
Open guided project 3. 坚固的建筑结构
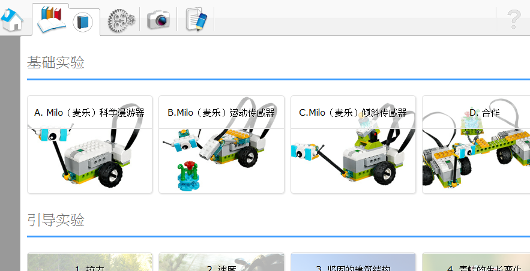pos(353,262)
